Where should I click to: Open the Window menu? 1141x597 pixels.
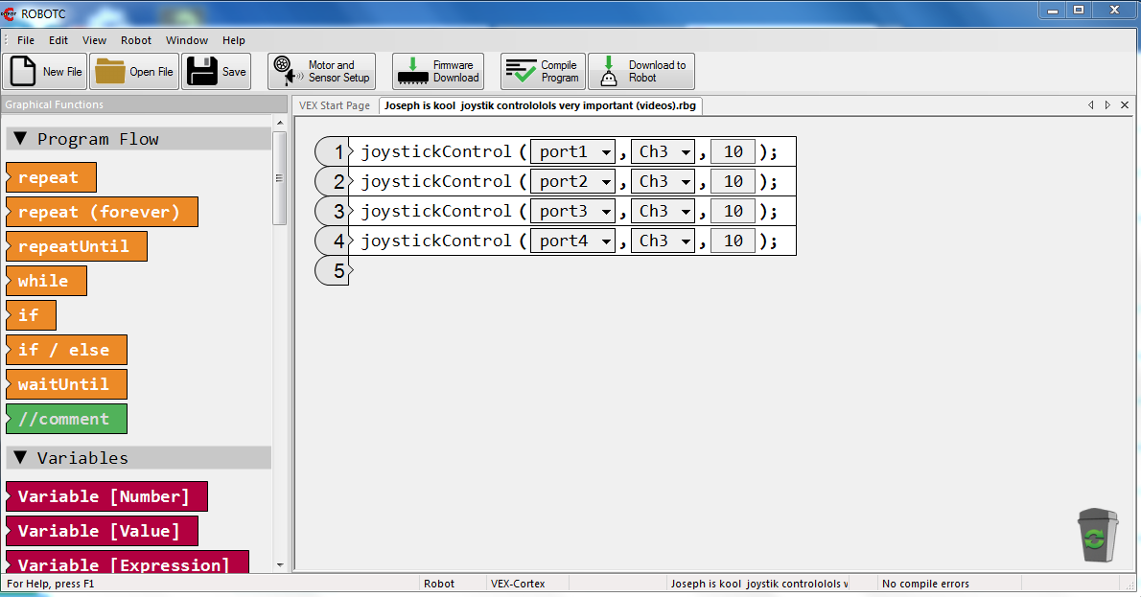[187, 40]
